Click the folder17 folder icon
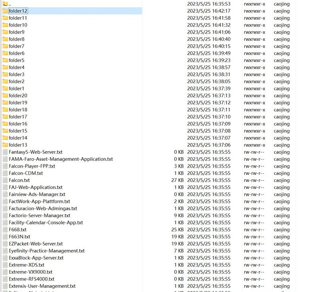The image size is (320, 292). [5, 117]
